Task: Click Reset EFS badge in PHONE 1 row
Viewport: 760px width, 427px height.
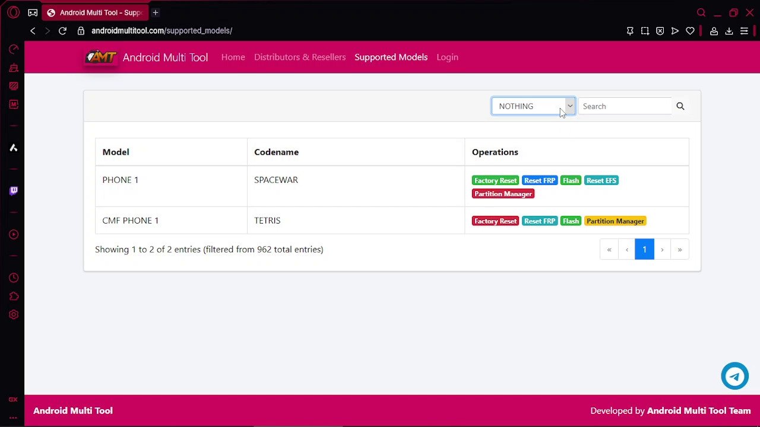Action: tap(601, 180)
